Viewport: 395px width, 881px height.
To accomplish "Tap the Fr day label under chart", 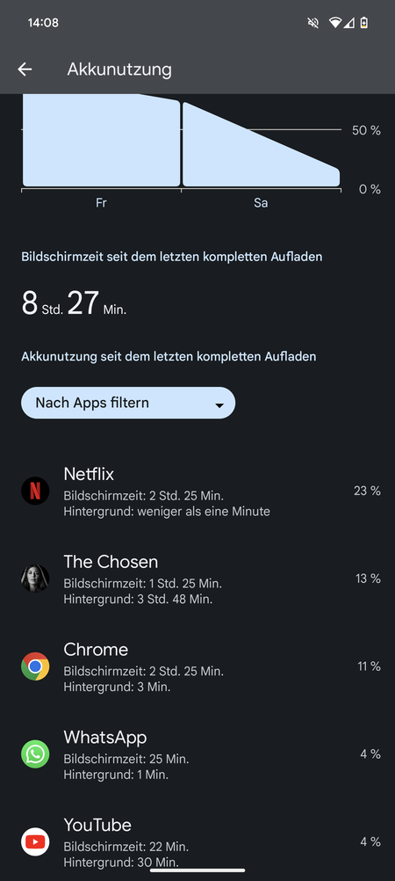I will (x=101, y=203).
